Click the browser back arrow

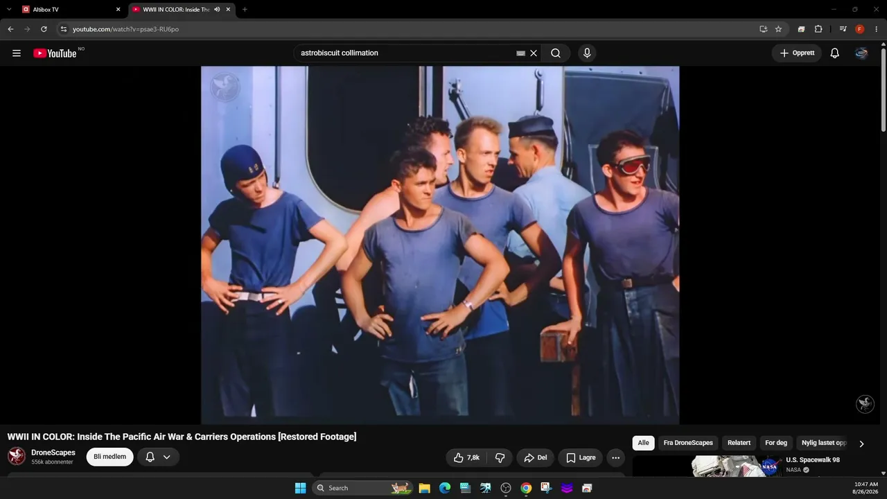pos(10,29)
